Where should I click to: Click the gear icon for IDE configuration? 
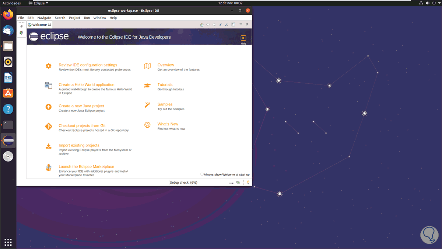[49, 66]
